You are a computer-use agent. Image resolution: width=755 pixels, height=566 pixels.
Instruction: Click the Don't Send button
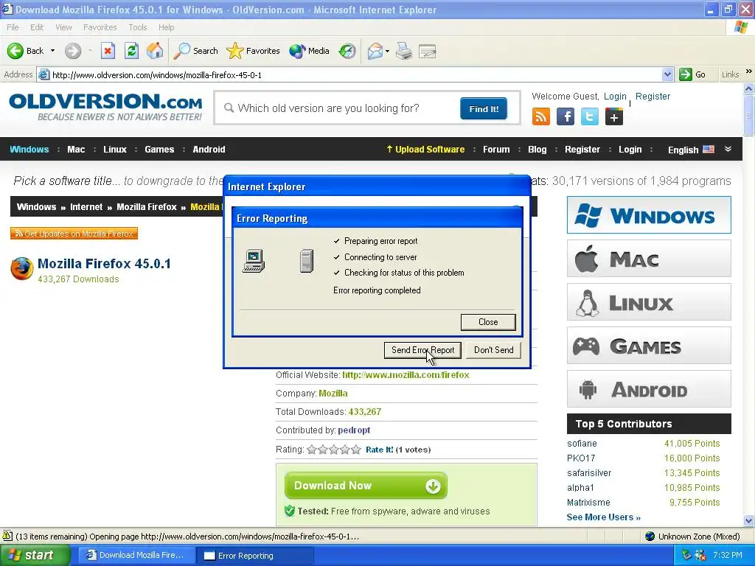[493, 350]
